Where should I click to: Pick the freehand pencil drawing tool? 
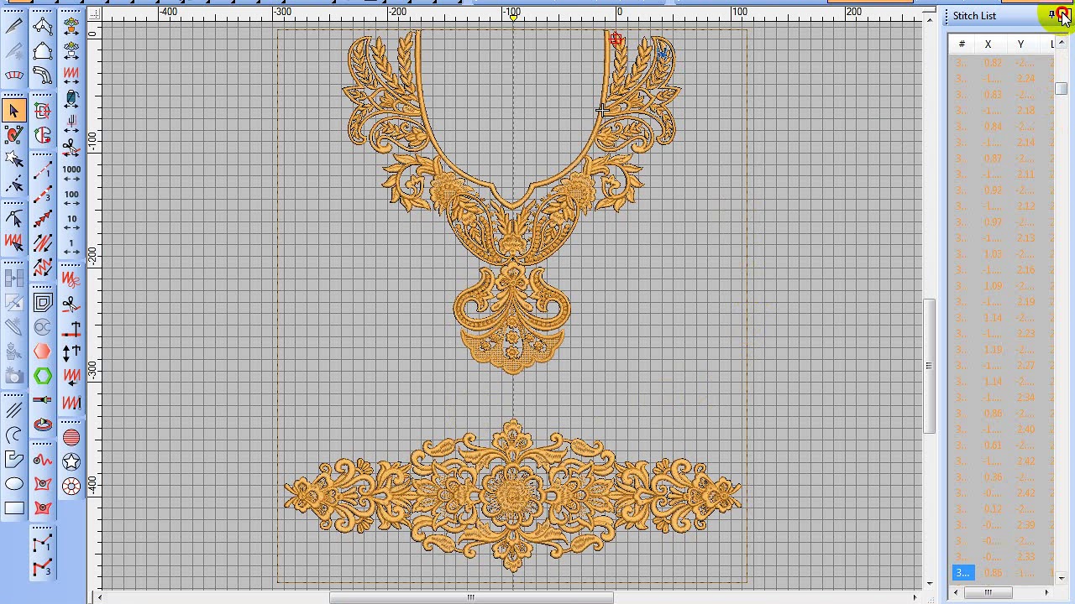click(x=14, y=26)
